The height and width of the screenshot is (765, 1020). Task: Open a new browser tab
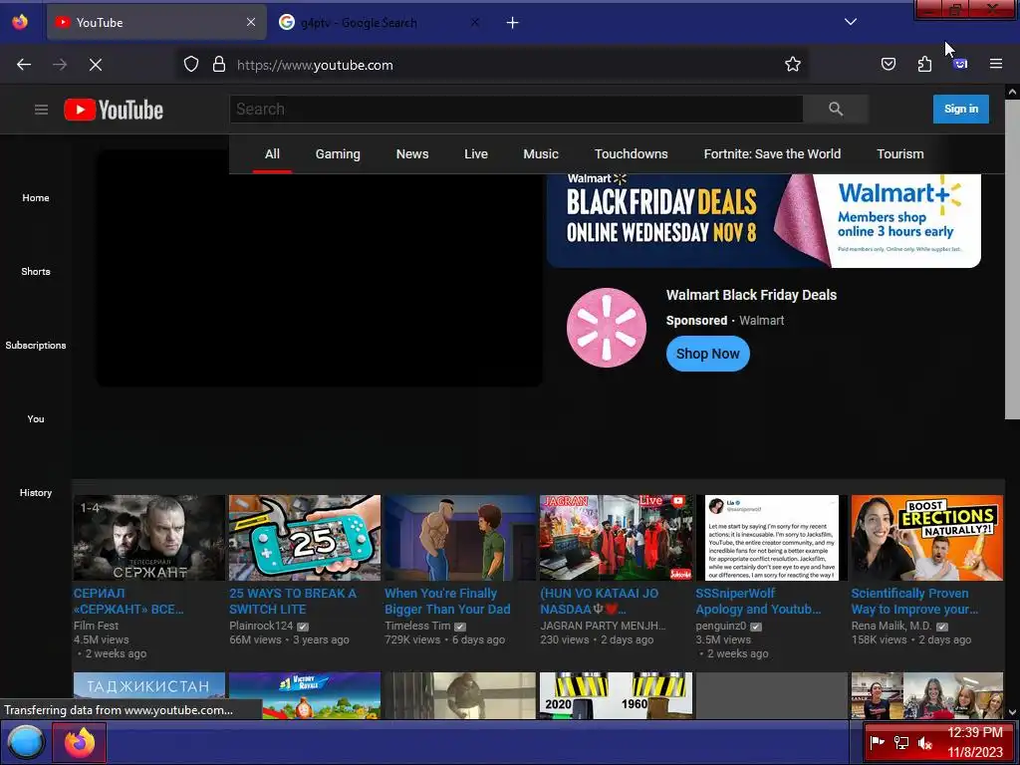pyautogui.click(x=513, y=23)
